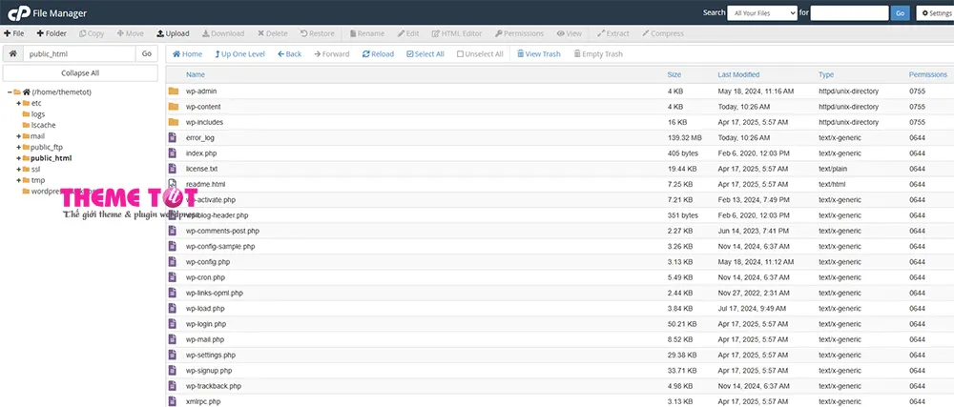Create a new file with + File

(14, 33)
